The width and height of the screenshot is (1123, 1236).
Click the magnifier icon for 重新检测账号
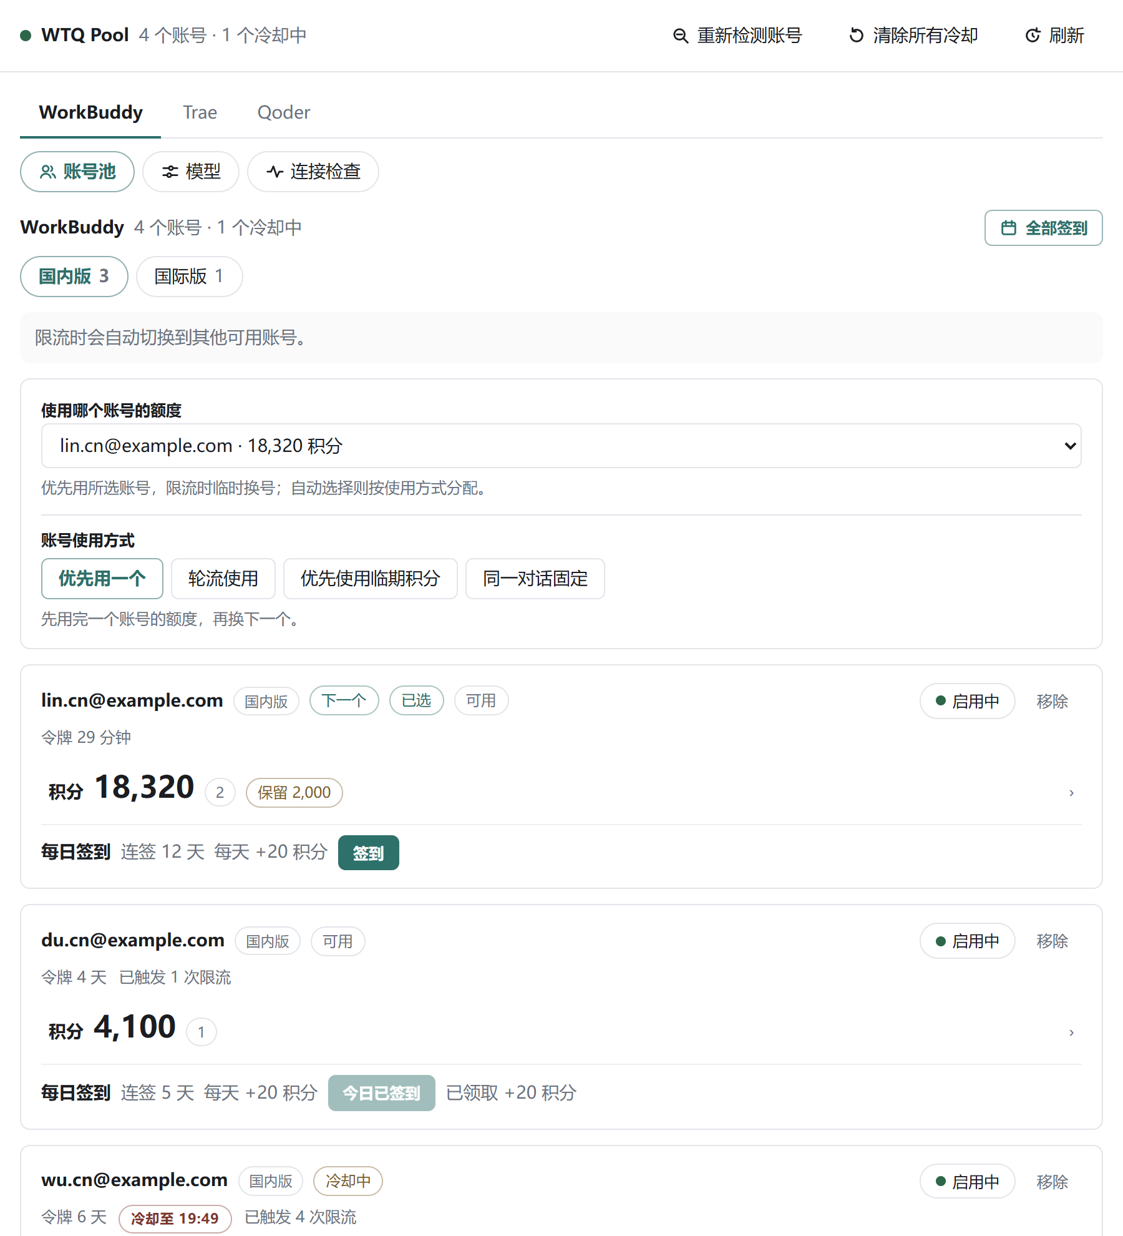click(x=681, y=36)
